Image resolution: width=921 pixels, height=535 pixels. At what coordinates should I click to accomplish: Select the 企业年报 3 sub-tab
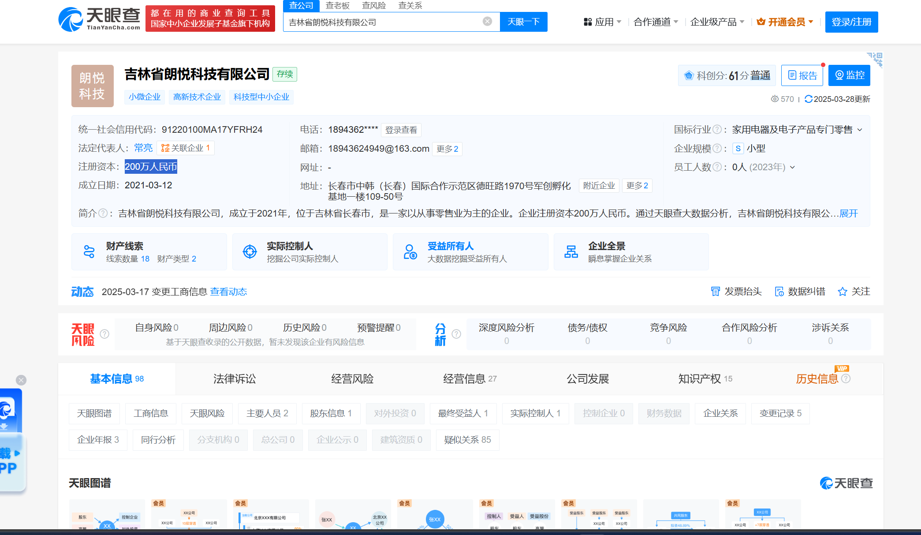98,440
